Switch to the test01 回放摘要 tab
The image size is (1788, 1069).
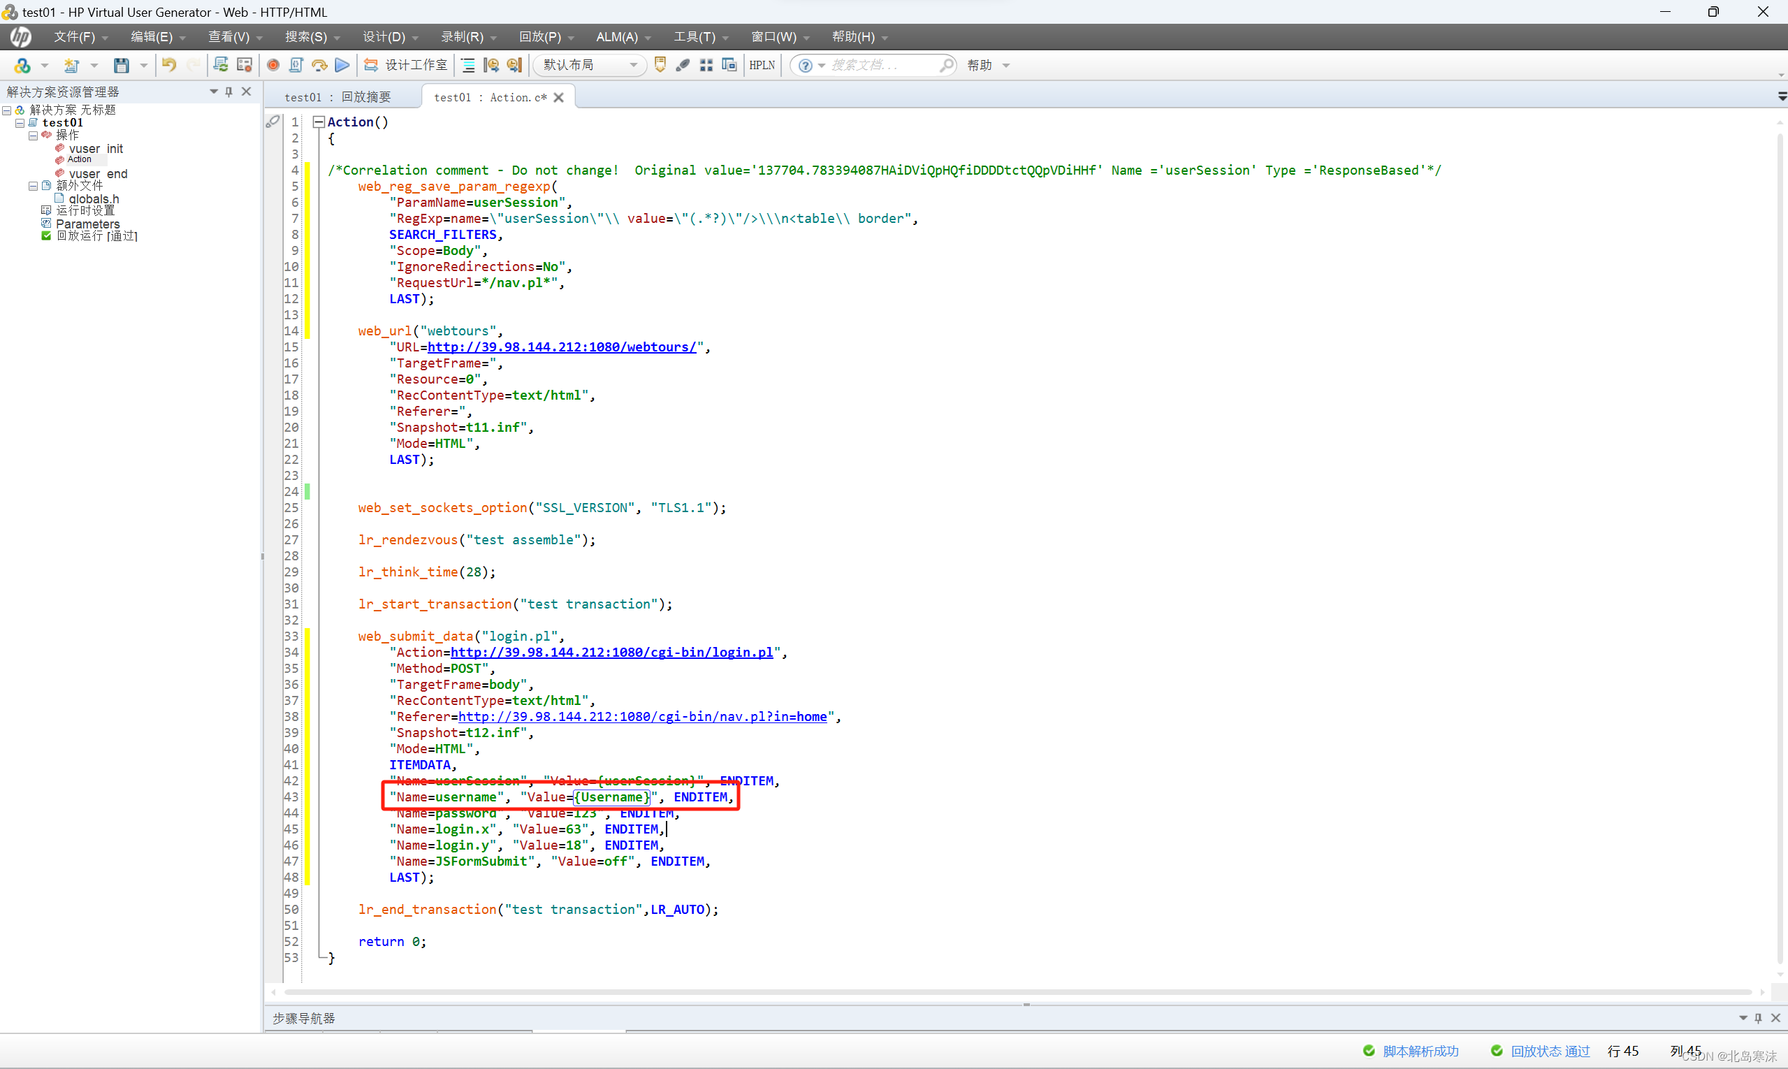tap(338, 97)
